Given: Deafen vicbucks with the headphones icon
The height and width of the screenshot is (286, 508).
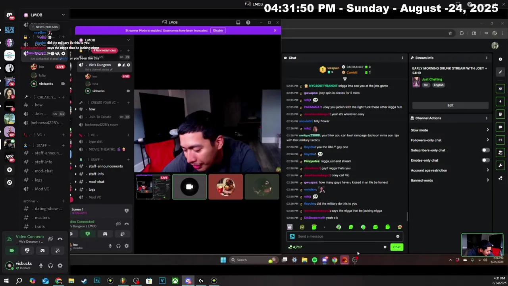Looking at the screenshot, I should pos(50,266).
